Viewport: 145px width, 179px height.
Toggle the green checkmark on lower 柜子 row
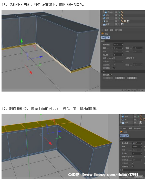138,117
